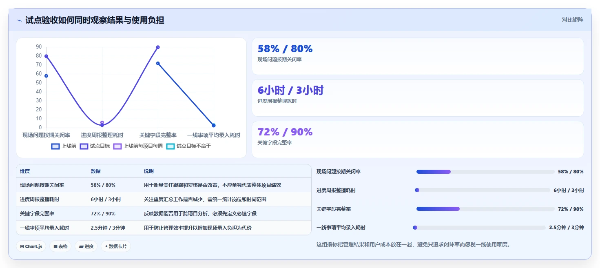Image resolution: width=600 pixels, height=268 pixels.
Task: Click the panel title 试点验收如何同时观察结果与使用负担
Action: pyautogui.click(x=95, y=20)
